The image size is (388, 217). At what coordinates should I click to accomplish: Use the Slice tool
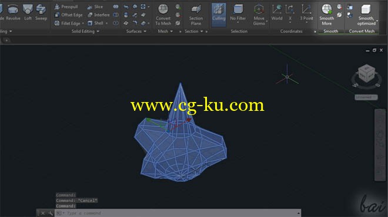click(95, 6)
